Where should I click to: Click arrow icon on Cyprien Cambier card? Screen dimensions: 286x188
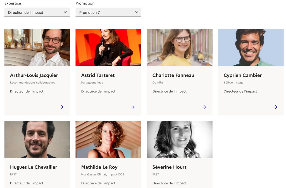[x=275, y=107]
